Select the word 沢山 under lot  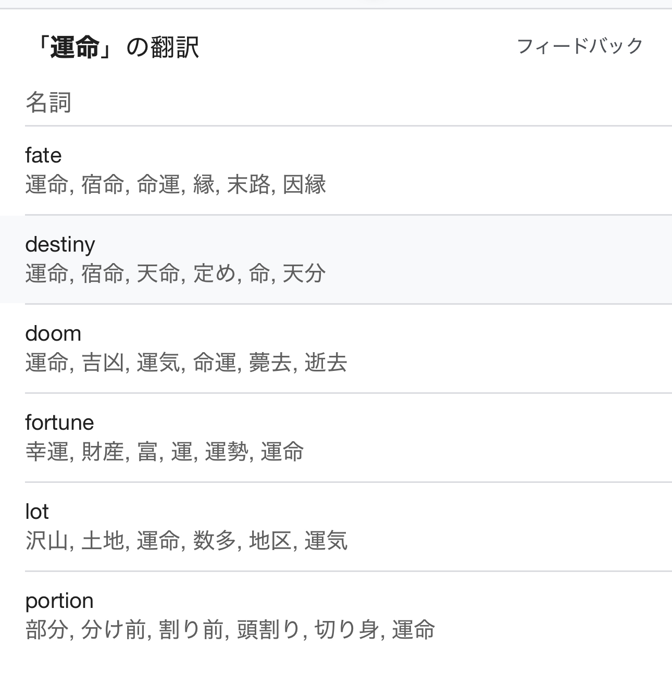pos(46,541)
